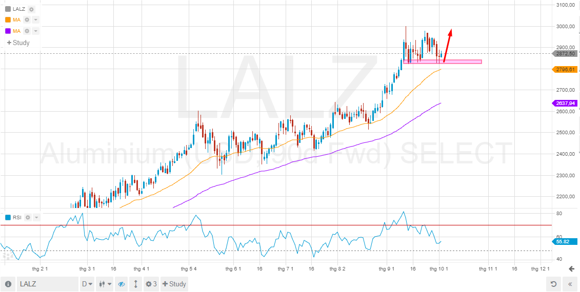This screenshot has height=292, width=580.
Task: Click the LALZ symbol input field
Action: 46,284
